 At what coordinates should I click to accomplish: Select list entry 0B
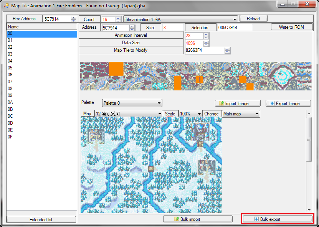click(42, 109)
